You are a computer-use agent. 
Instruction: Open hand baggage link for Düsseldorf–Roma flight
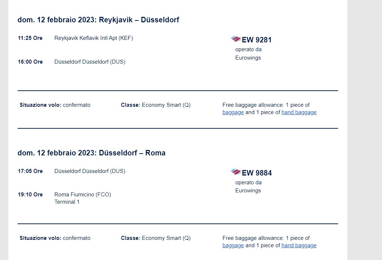[299, 245]
